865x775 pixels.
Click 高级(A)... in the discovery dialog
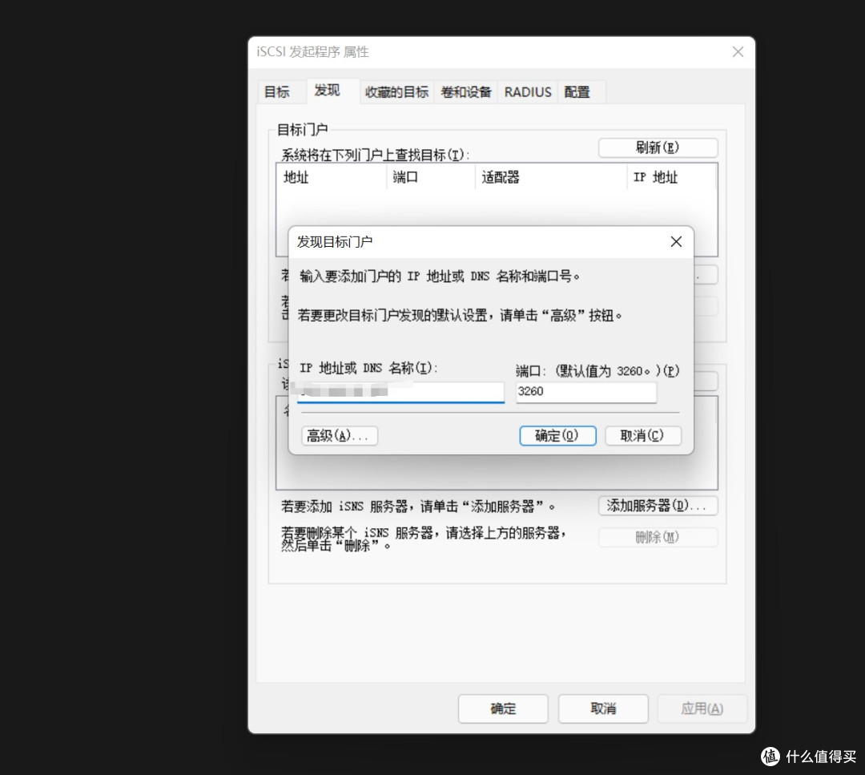(x=340, y=436)
